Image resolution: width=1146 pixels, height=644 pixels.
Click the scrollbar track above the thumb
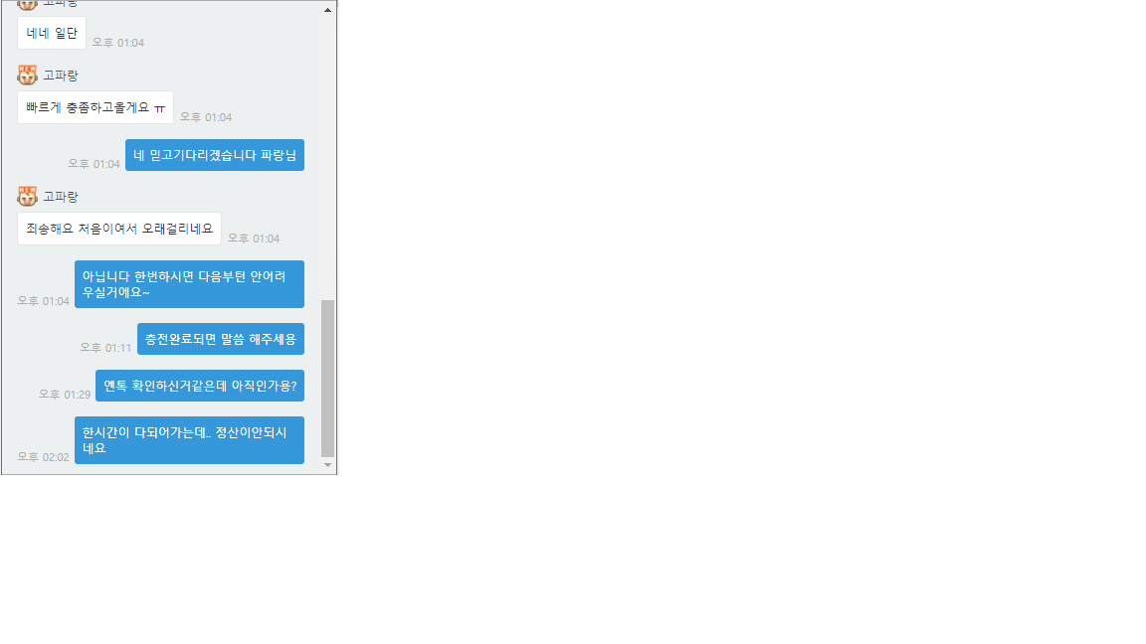pyautogui.click(x=327, y=157)
